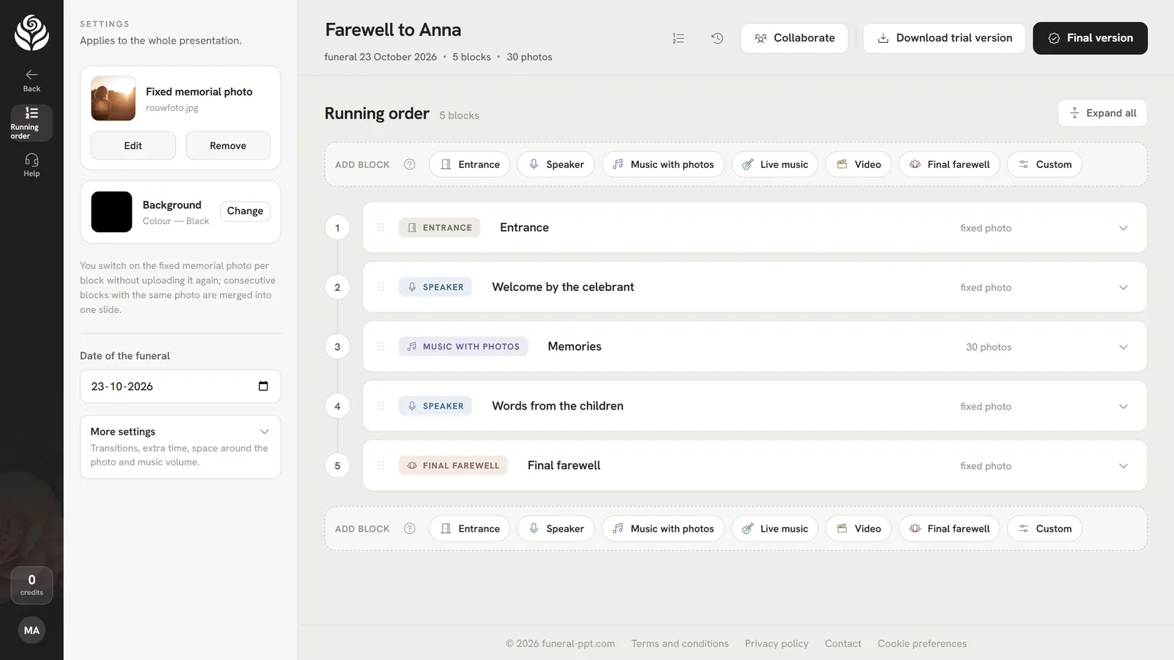Expand Welcome by the celebrant block
This screenshot has width=1174, height=660.
tap(1123, 287)
